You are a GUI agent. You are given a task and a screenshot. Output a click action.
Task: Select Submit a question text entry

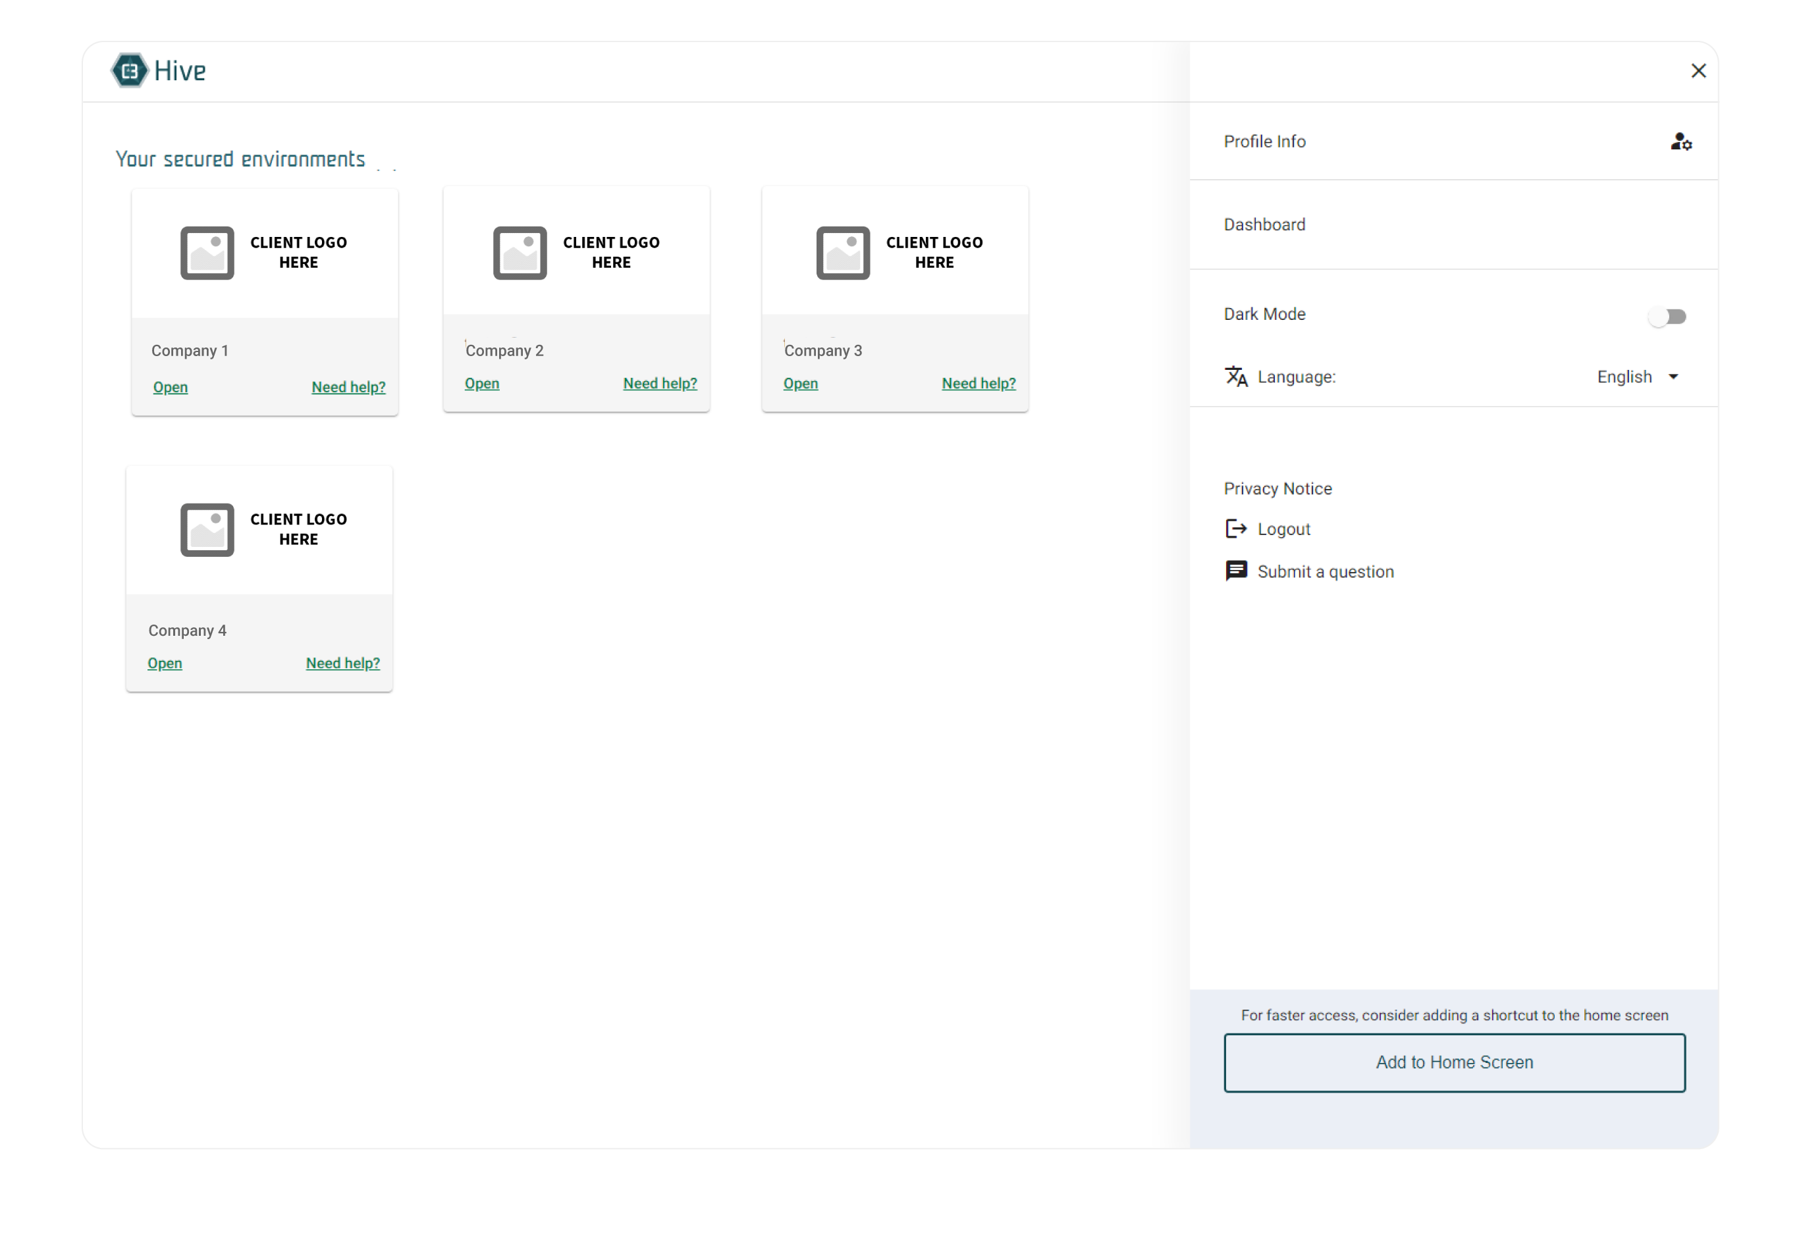1325,572
